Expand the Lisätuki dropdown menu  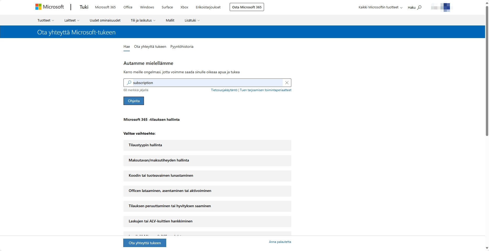pos(192,20)
